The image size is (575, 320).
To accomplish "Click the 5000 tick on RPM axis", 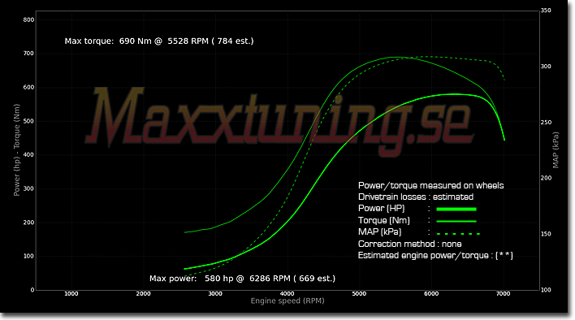I will coord(359,294).
